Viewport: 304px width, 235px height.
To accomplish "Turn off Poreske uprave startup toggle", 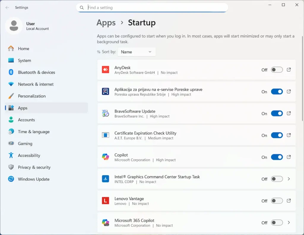I will pos(277,92).
